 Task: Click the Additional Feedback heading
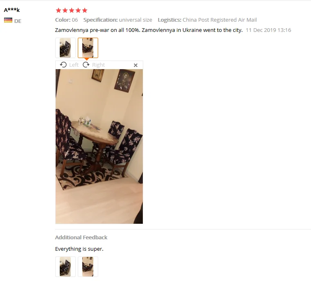tap(81, 237)
